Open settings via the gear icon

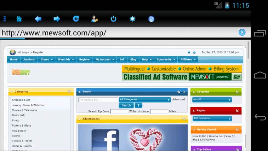tap(132, 19)
